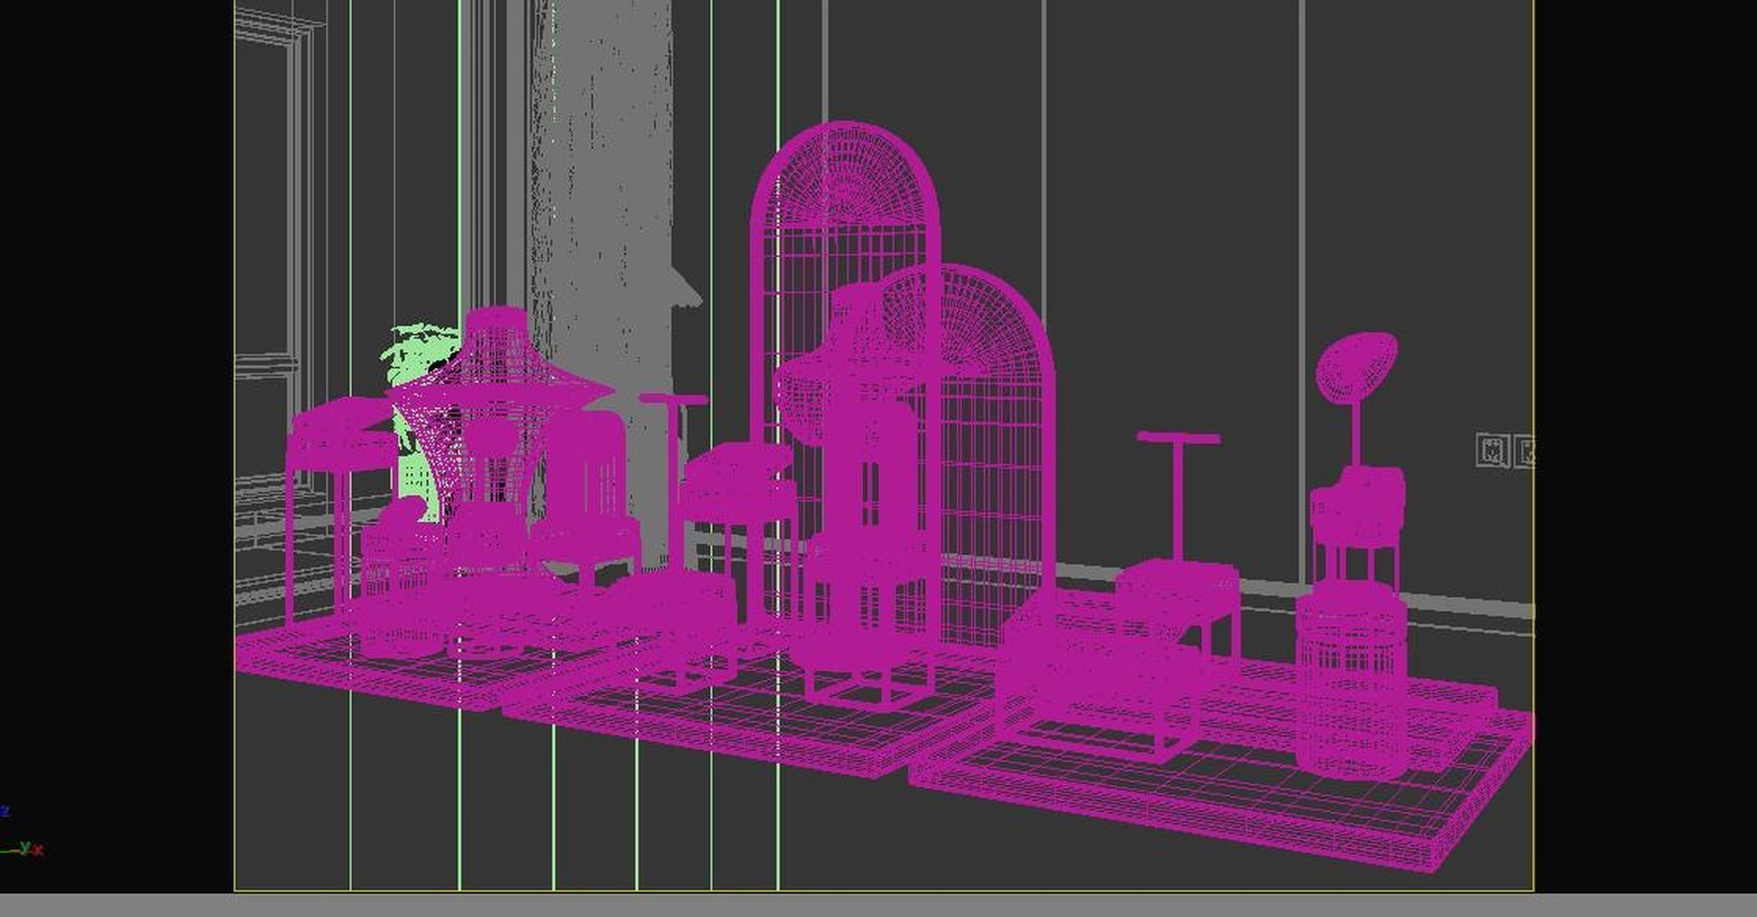The image size is (1757, 917).
Task: Select the light gray textured curtain column
Action: (x=602, y=167)
